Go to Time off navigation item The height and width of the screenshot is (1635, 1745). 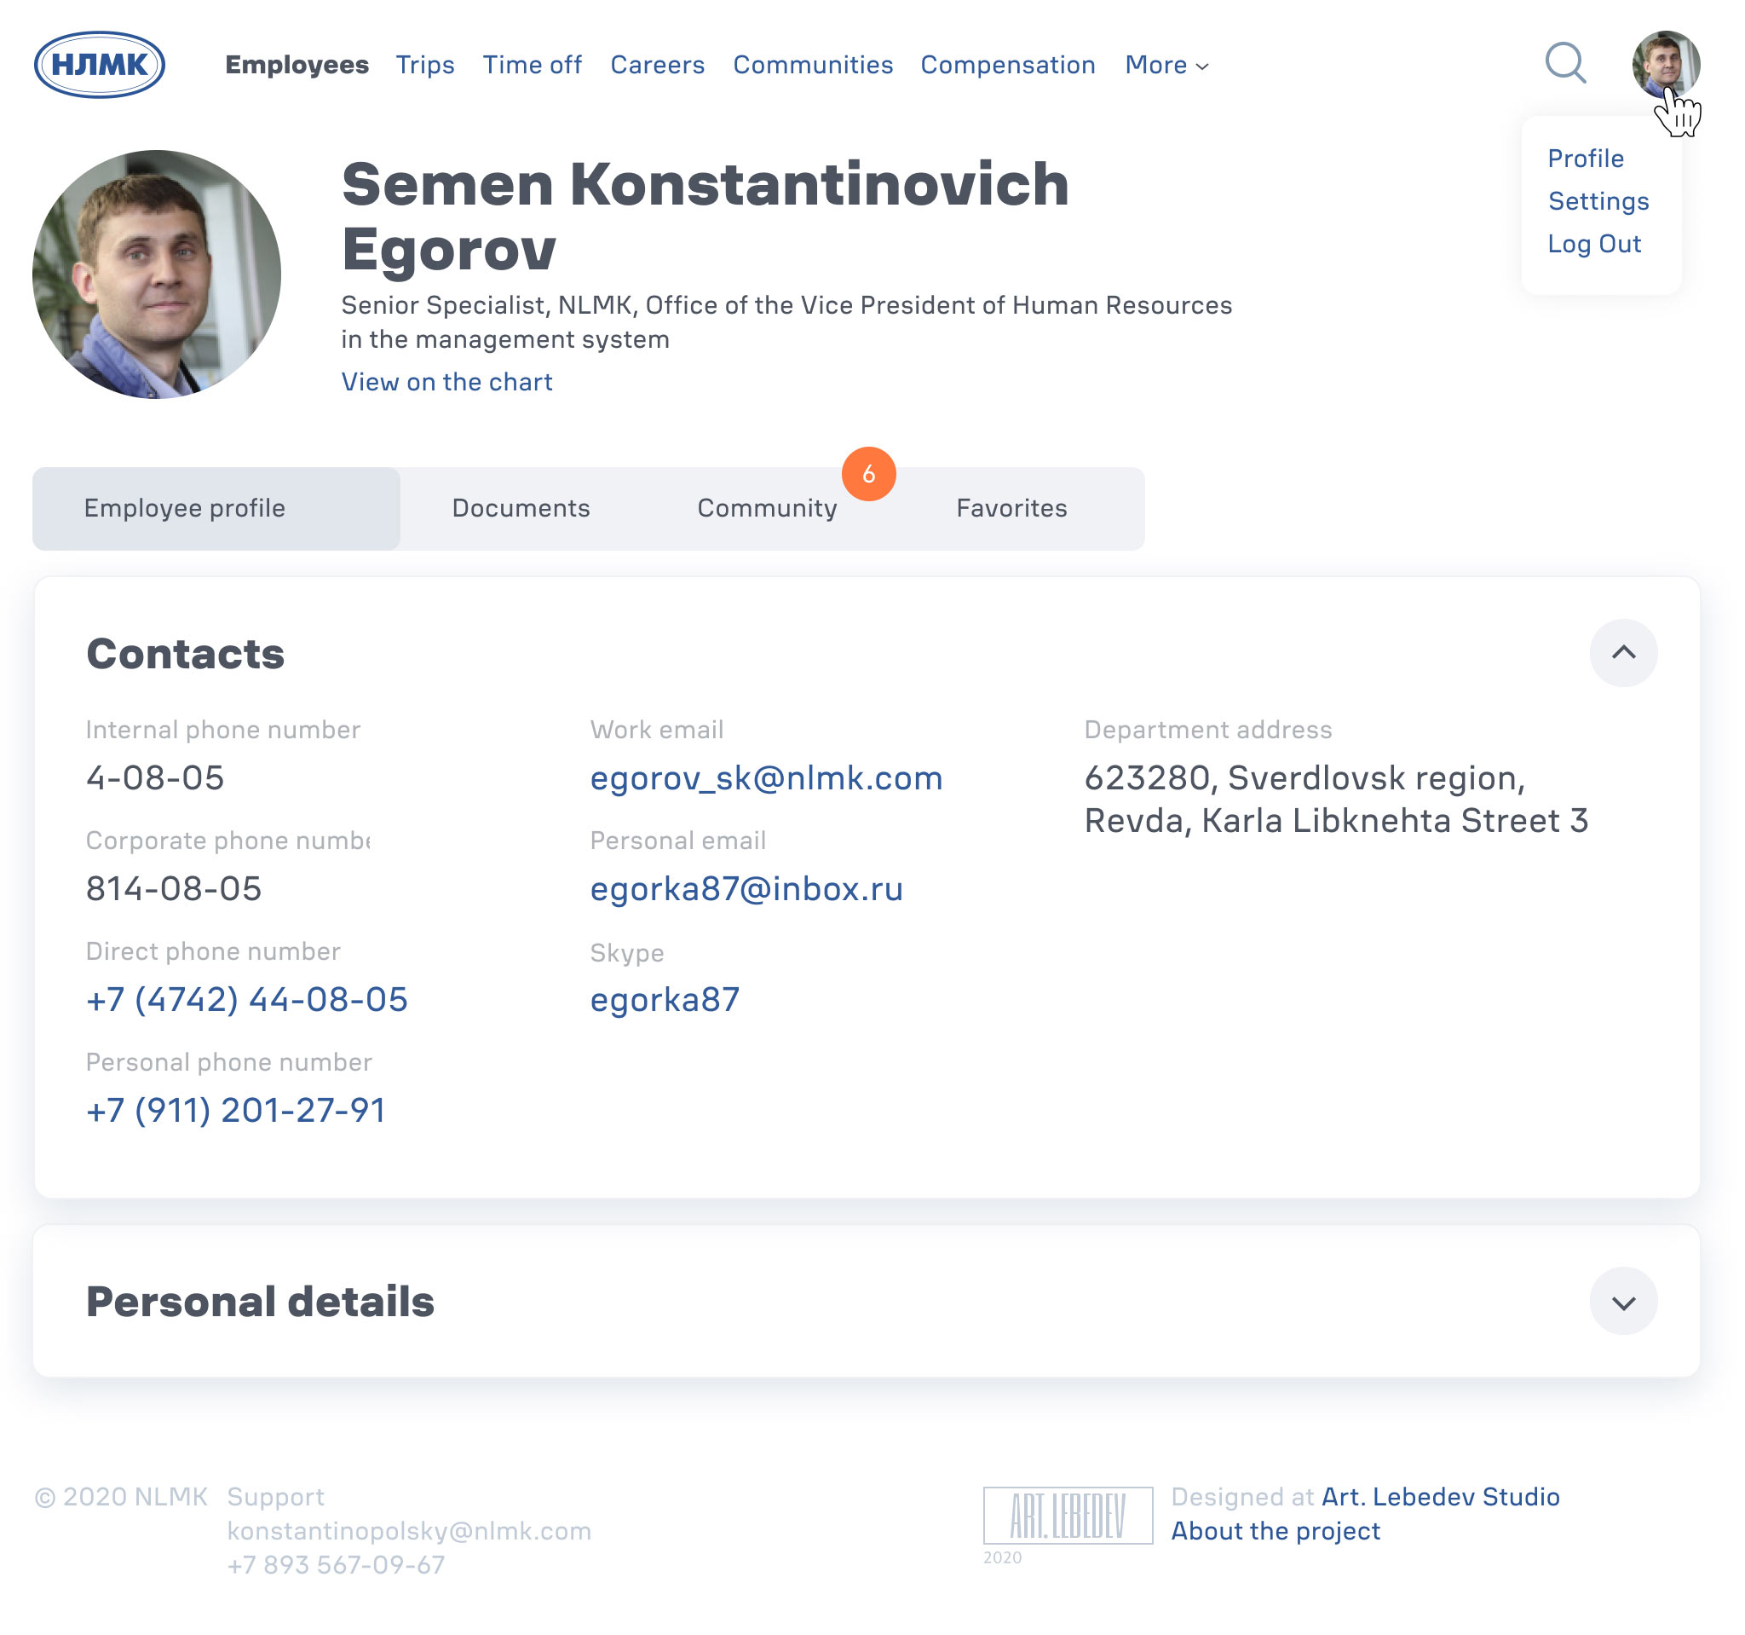coord(532,65)
